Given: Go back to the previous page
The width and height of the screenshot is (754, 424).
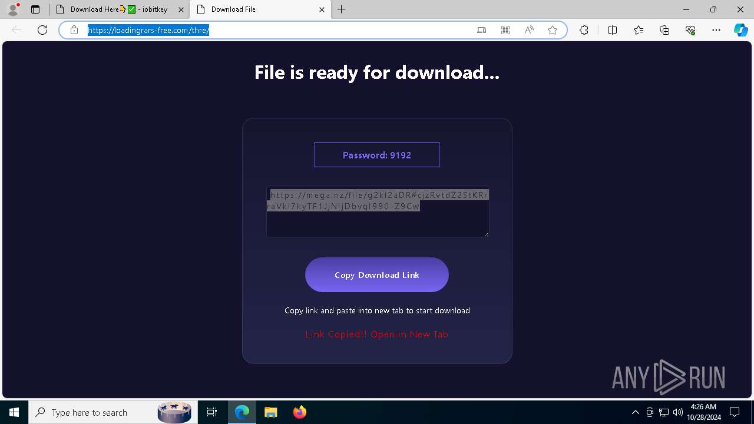Looking at the screenshot, I should [16, 30].
